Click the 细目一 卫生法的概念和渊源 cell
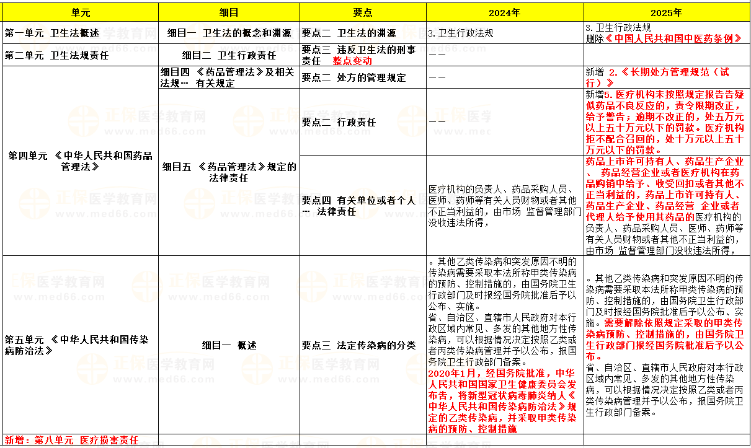 tap(229, 33)
